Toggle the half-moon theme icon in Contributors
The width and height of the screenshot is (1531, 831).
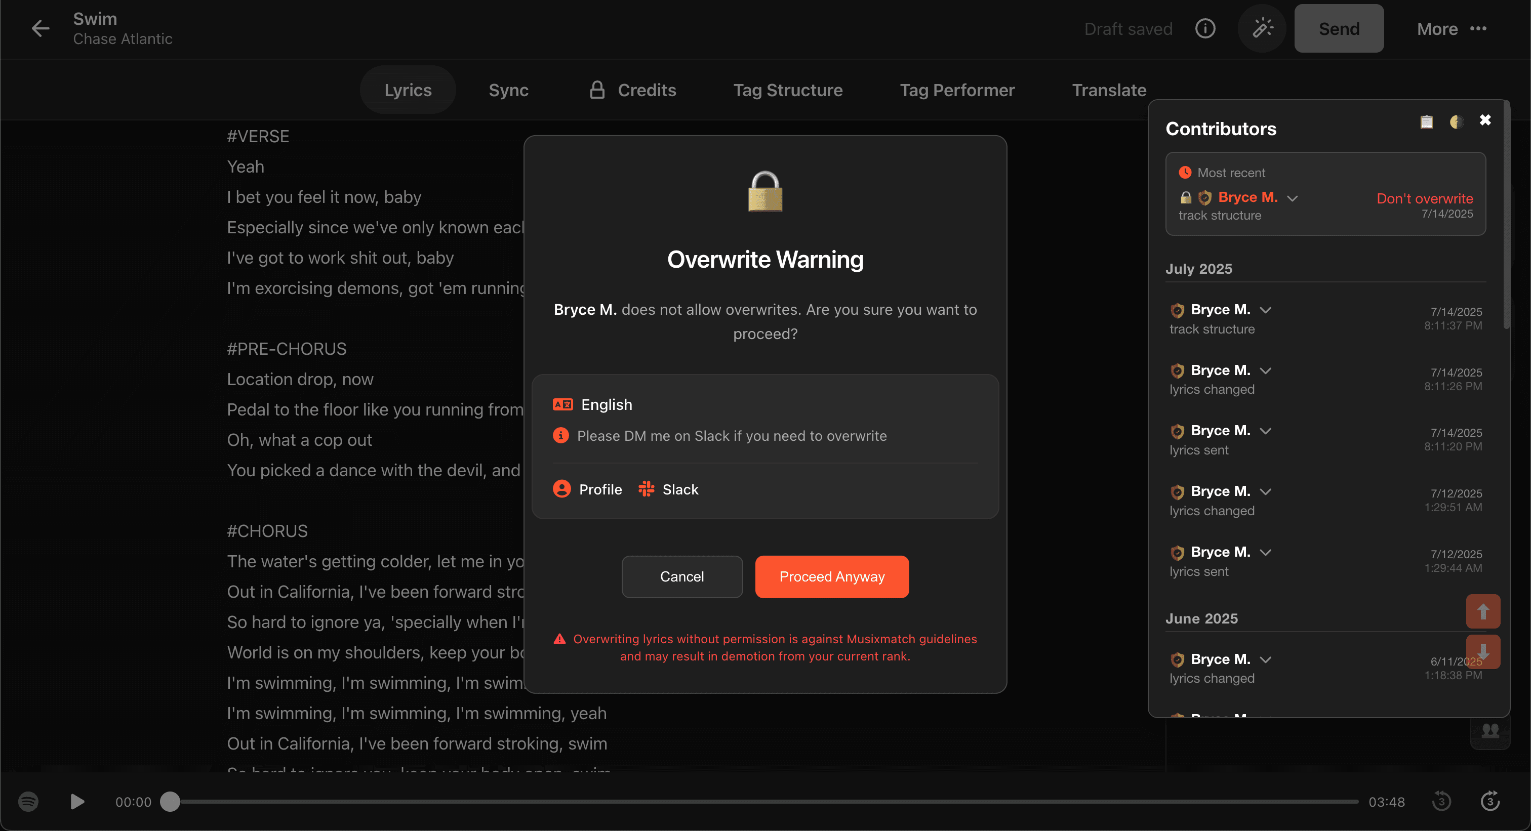pyautogui.click(x=1456, y=122)
